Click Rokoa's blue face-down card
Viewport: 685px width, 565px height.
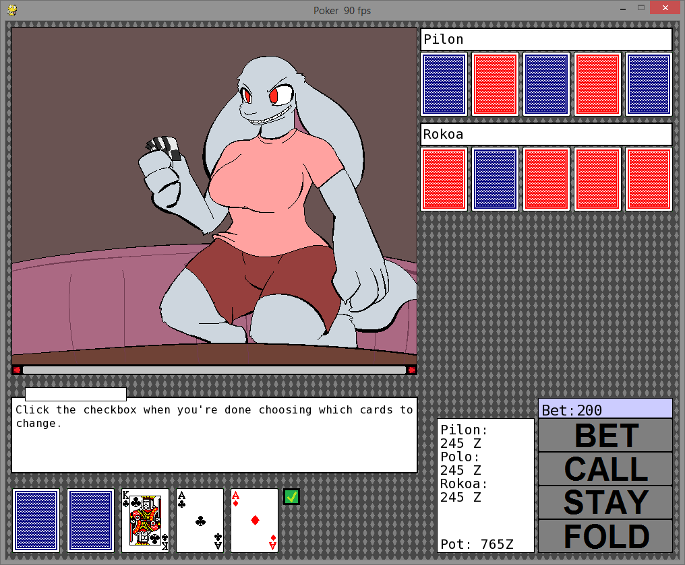click(495, 179)
